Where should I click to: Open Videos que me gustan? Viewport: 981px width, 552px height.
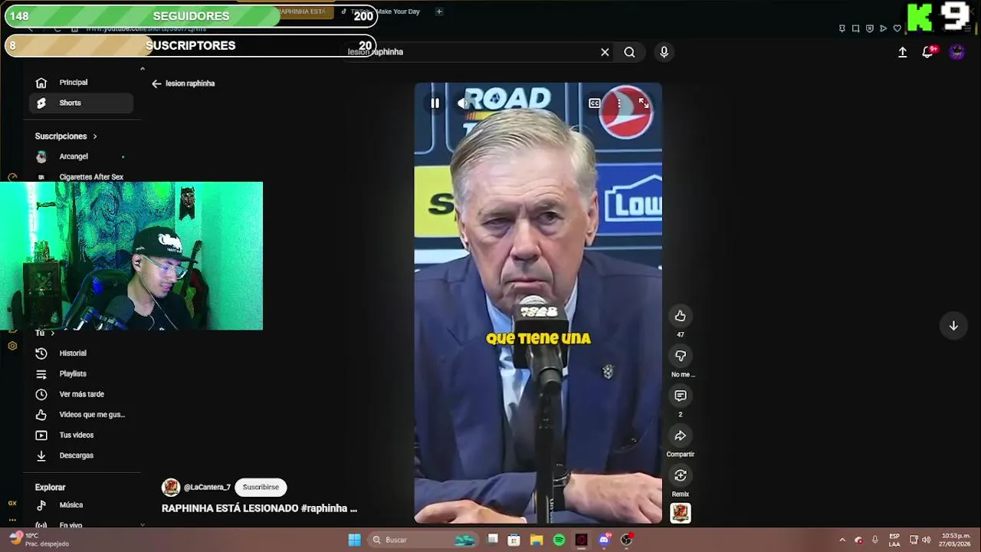81,415
